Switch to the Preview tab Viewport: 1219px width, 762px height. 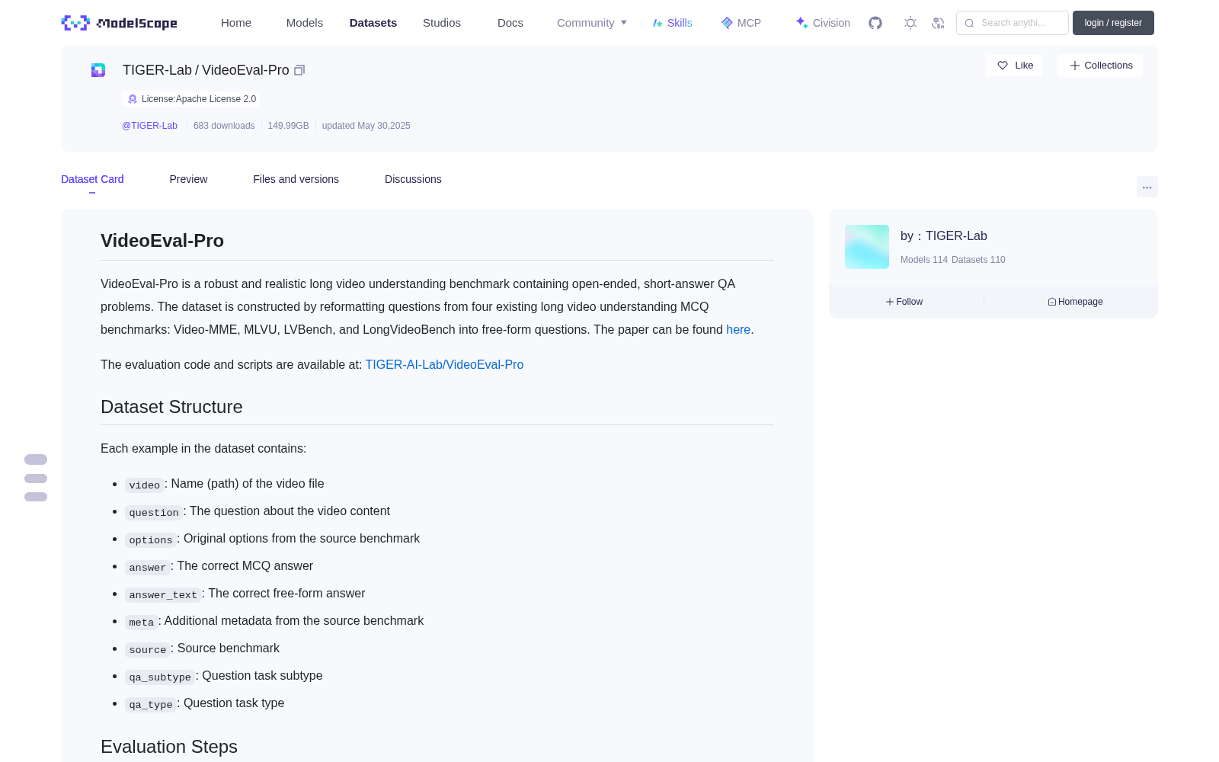(x=188, y=179)
